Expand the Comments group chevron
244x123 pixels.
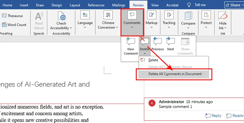132,28
